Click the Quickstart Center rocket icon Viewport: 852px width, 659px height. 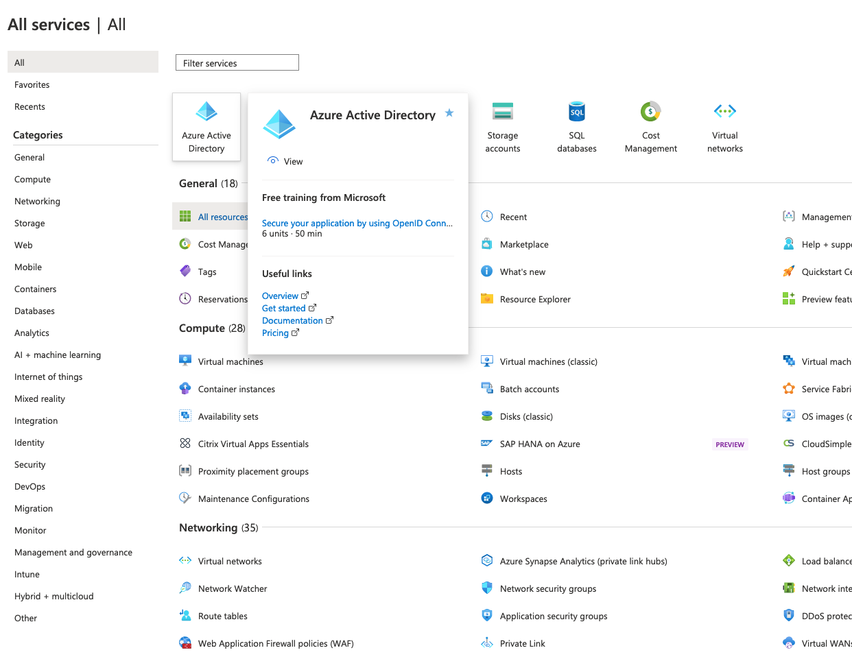point(789,271)
